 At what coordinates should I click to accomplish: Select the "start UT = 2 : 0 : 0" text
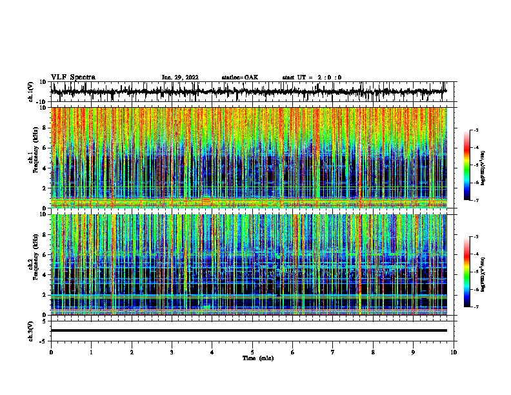312,77
